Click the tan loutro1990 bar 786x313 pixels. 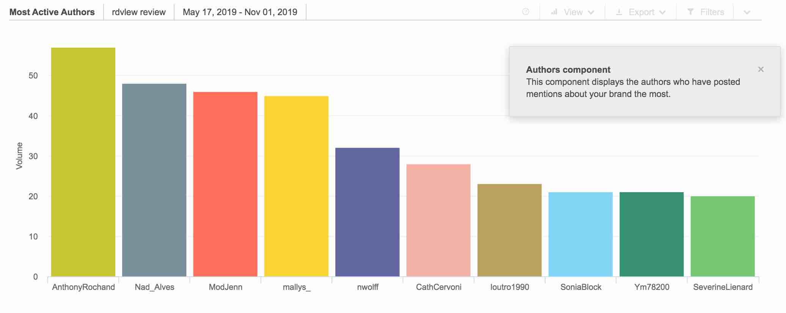(509, 230)
